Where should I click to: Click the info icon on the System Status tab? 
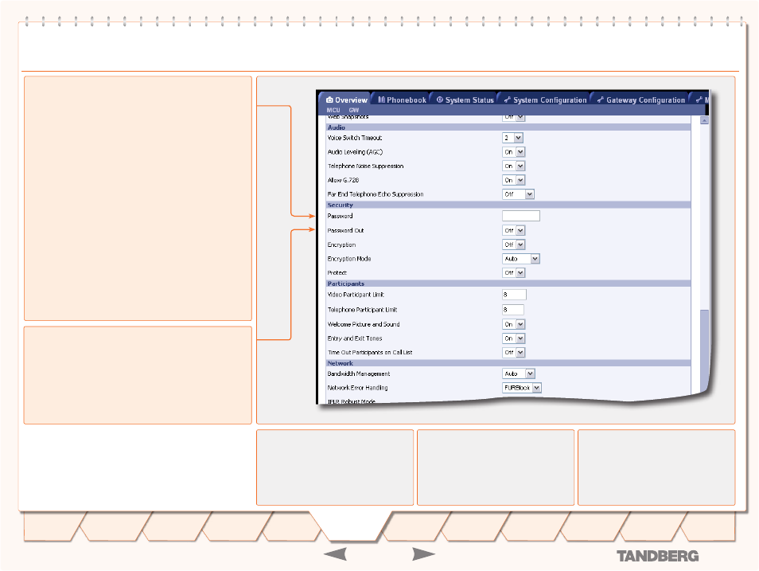[x=439, y=100]
